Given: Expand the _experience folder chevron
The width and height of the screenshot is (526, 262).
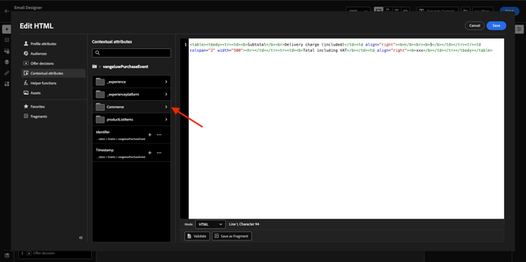Looking at the screenshot, I should (x=166, y=82).
